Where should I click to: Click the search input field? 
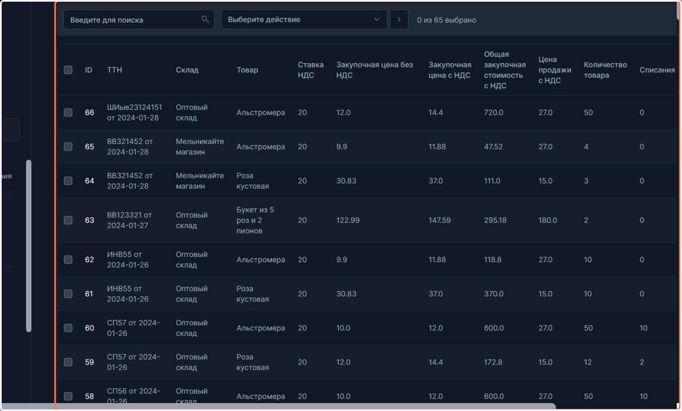click(x=139, y=19)
